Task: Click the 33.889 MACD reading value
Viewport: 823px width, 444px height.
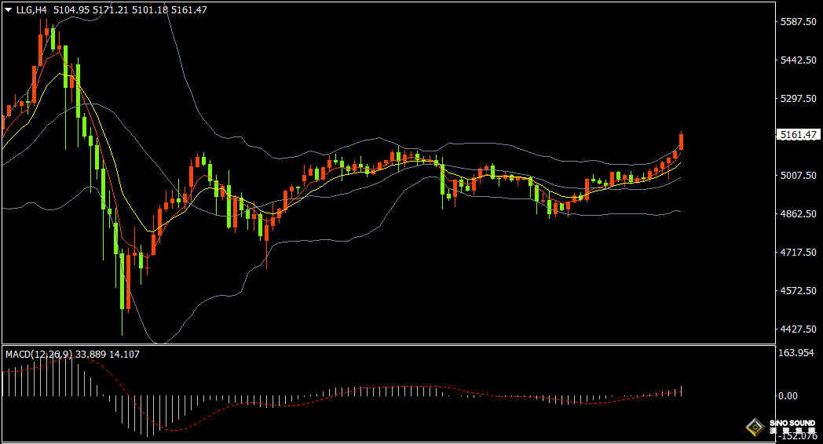Action: coord(90,355)
